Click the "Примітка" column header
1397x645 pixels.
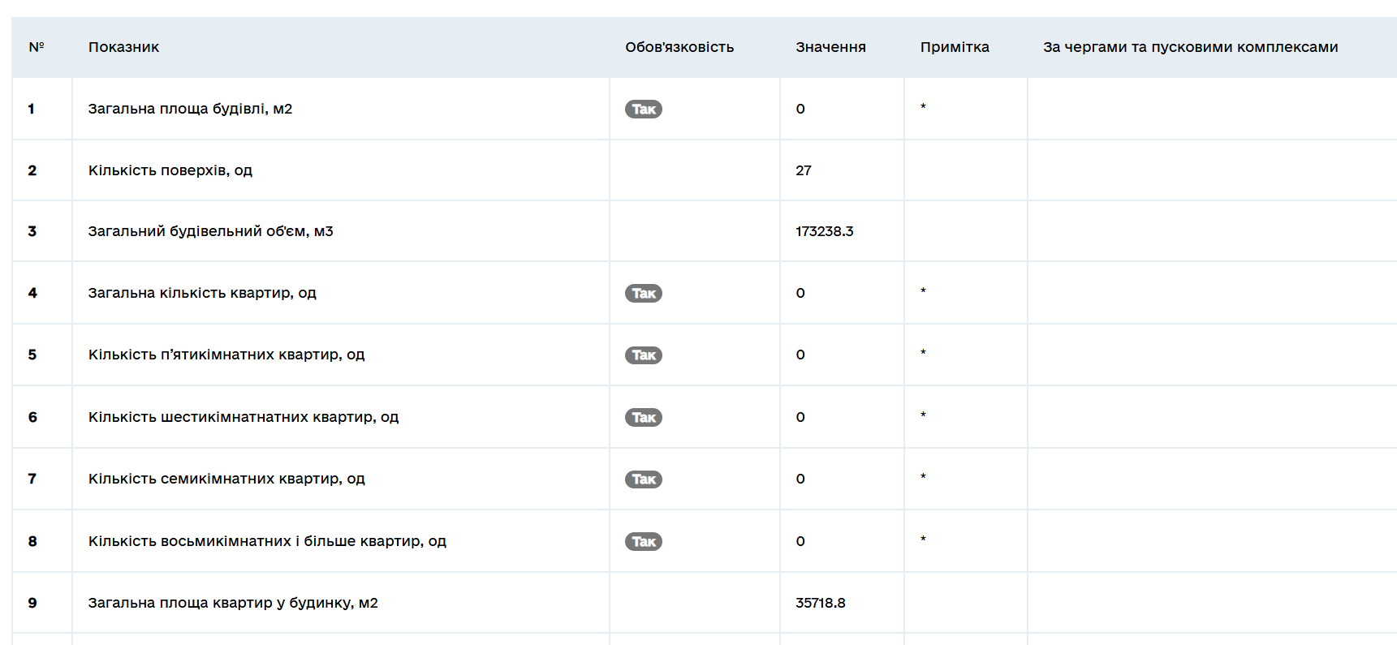954,47
